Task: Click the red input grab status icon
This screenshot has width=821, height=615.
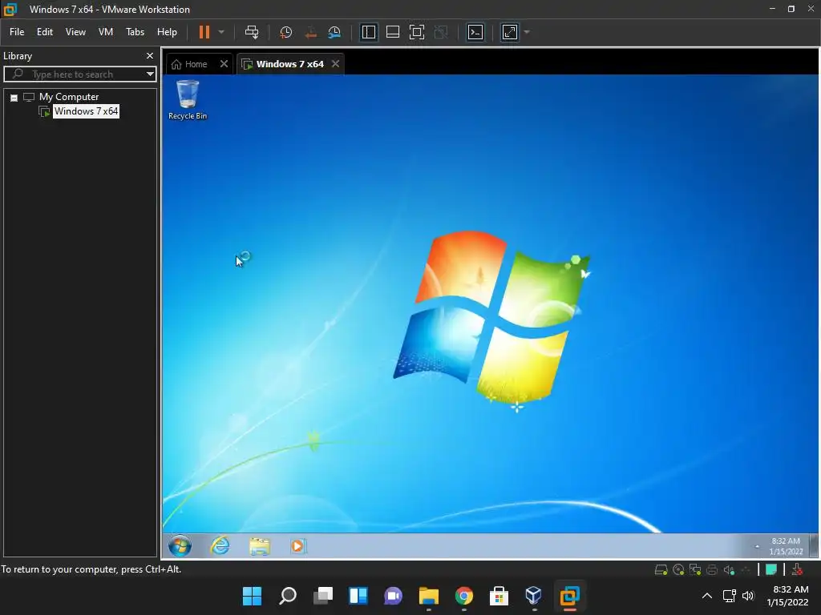Action: [797, 569]
